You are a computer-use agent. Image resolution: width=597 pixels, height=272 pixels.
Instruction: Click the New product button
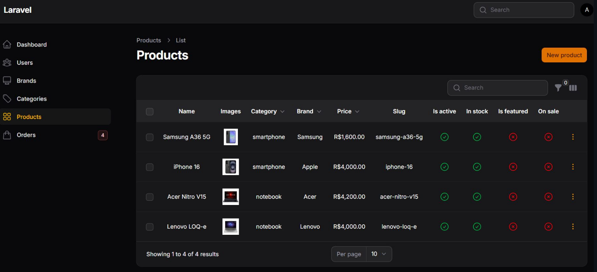click(564, 55)
